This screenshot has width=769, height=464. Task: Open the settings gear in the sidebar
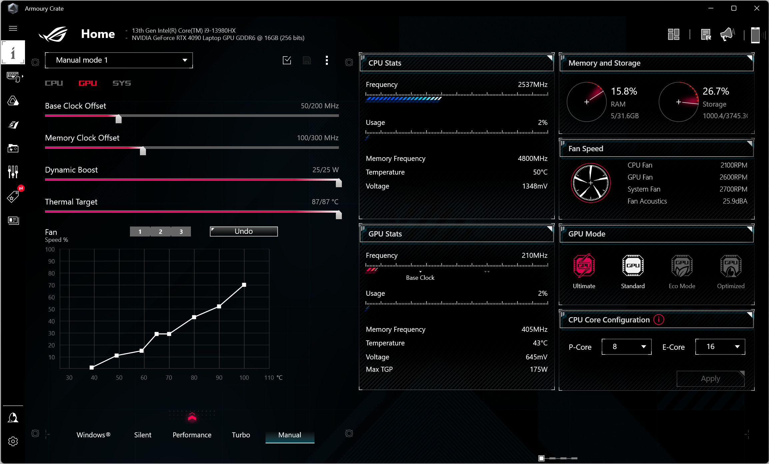[13, 441]
